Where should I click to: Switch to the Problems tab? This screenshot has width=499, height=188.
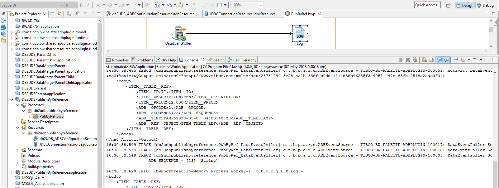point(142,60)
